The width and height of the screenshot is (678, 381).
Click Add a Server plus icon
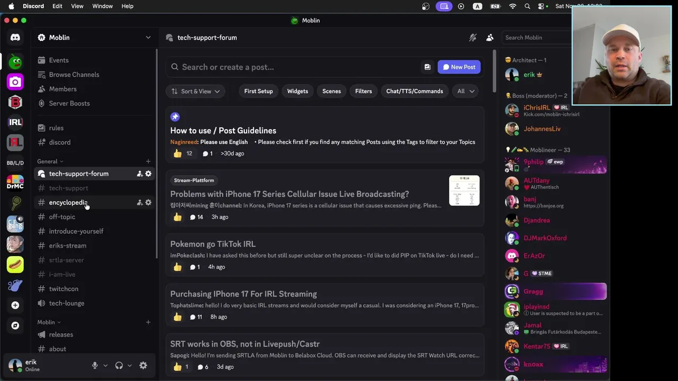coord(15,305)
